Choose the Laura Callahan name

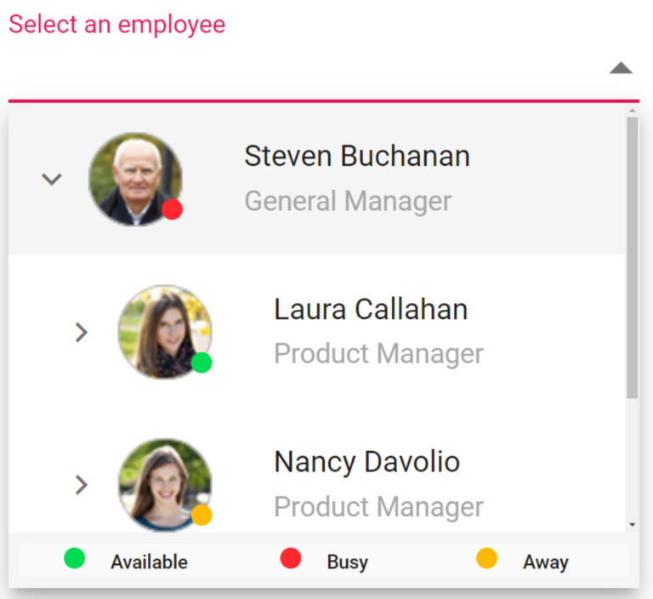click(x=371, y=310)
